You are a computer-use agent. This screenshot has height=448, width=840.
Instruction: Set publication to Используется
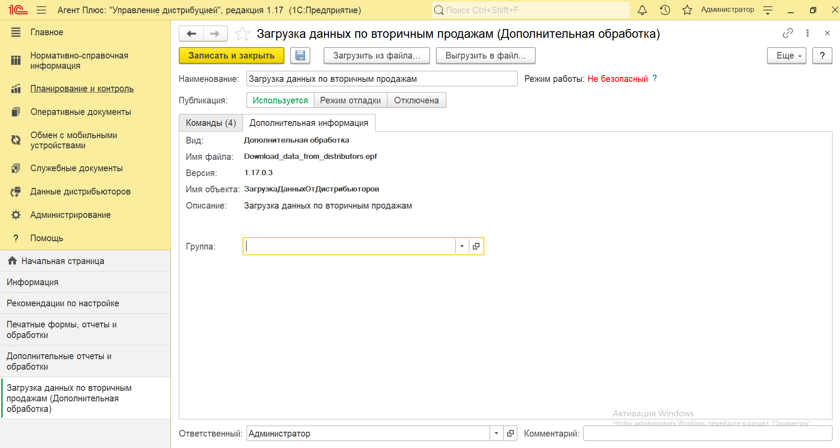click(x=280, y=100)
